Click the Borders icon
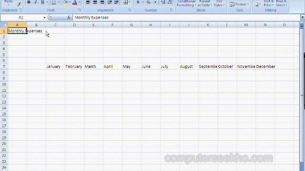The width and height of the screenshot is (305, 171). click(x=54, y=2)
